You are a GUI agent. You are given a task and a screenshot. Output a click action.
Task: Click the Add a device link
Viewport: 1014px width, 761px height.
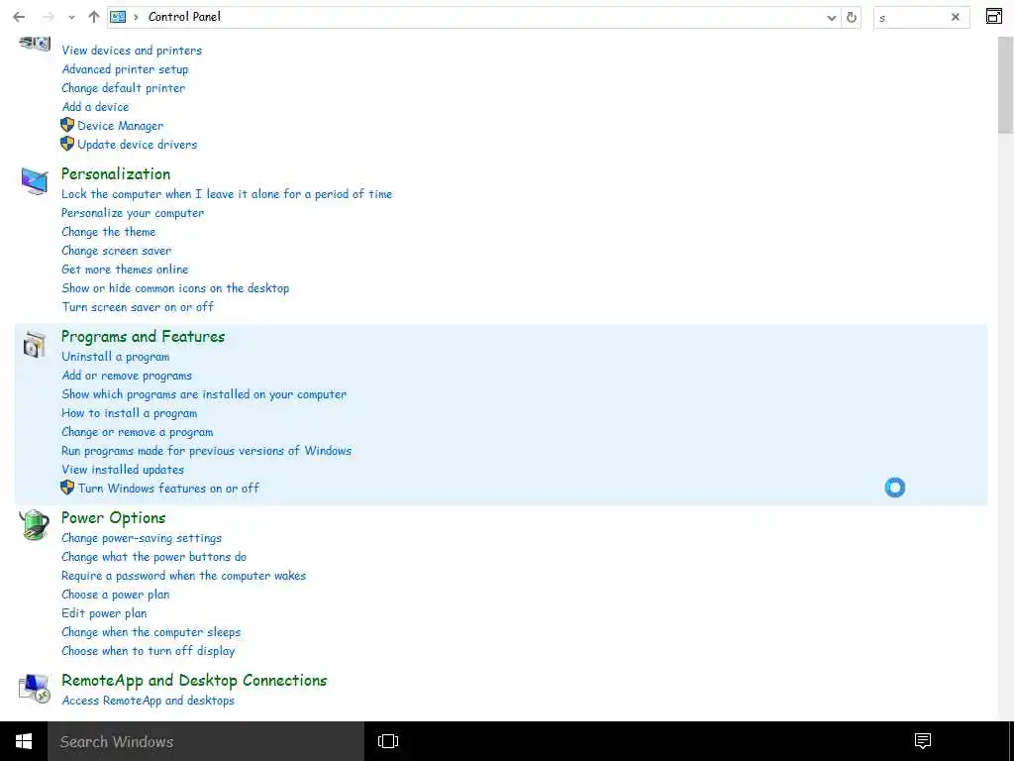pos(95,107)
